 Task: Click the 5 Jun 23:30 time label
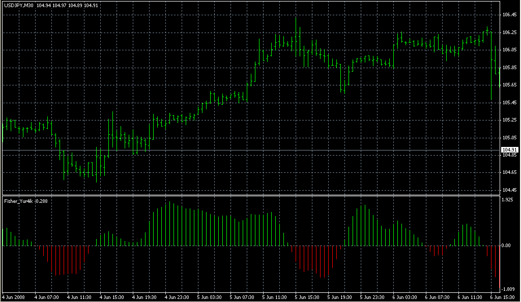coord(372,297)
